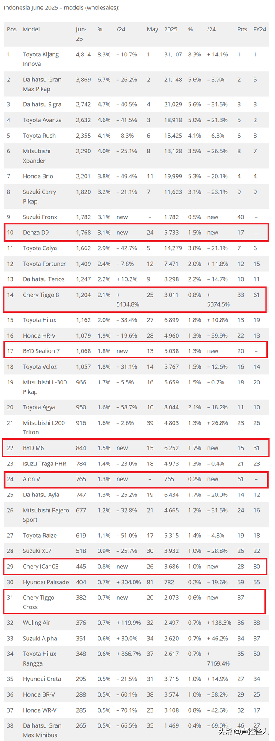Image resolution: width=275 pixels, height=741 pixels.
Task: Select the Suzuki Fronx model name
Action: coord(40,217)
